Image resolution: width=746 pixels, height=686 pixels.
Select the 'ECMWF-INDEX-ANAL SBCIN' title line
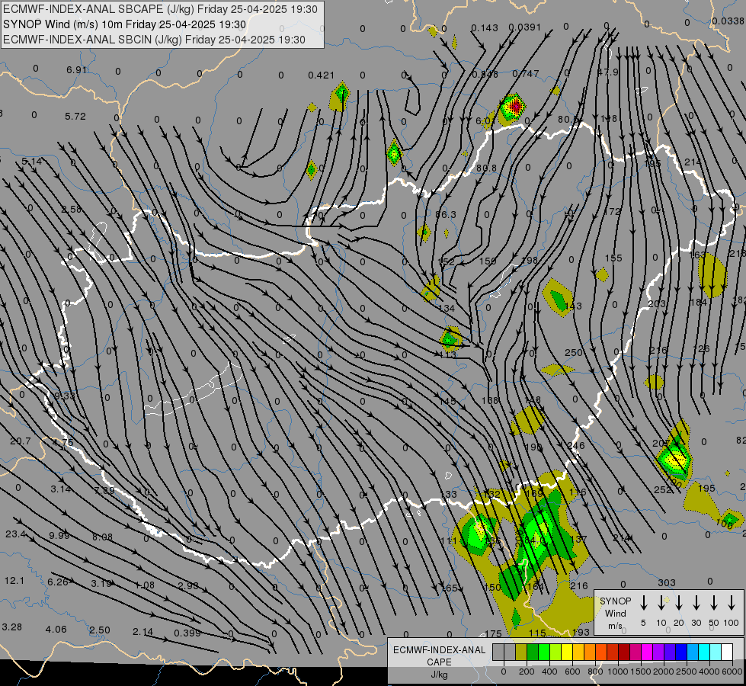(154, 40)
